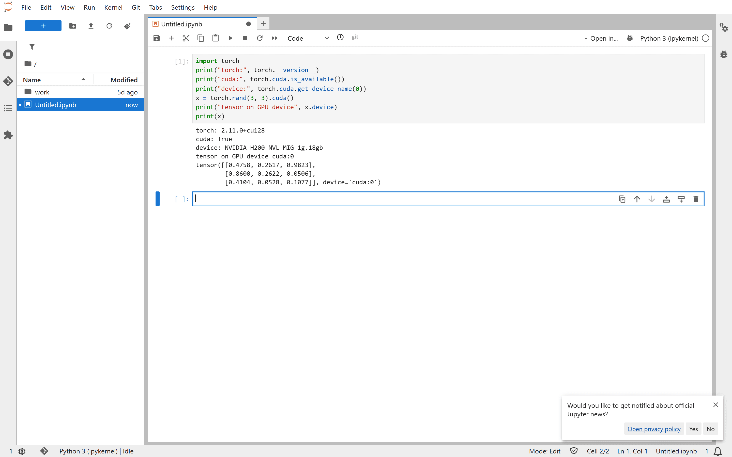This screenshot has height=457, width=732.
Task: Open the Git sidebar panel
Action: tap(8, 81)
